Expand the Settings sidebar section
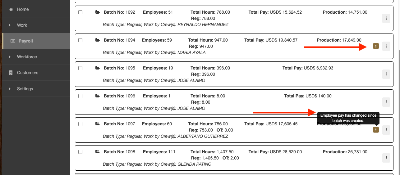 (x=25, y=89)
